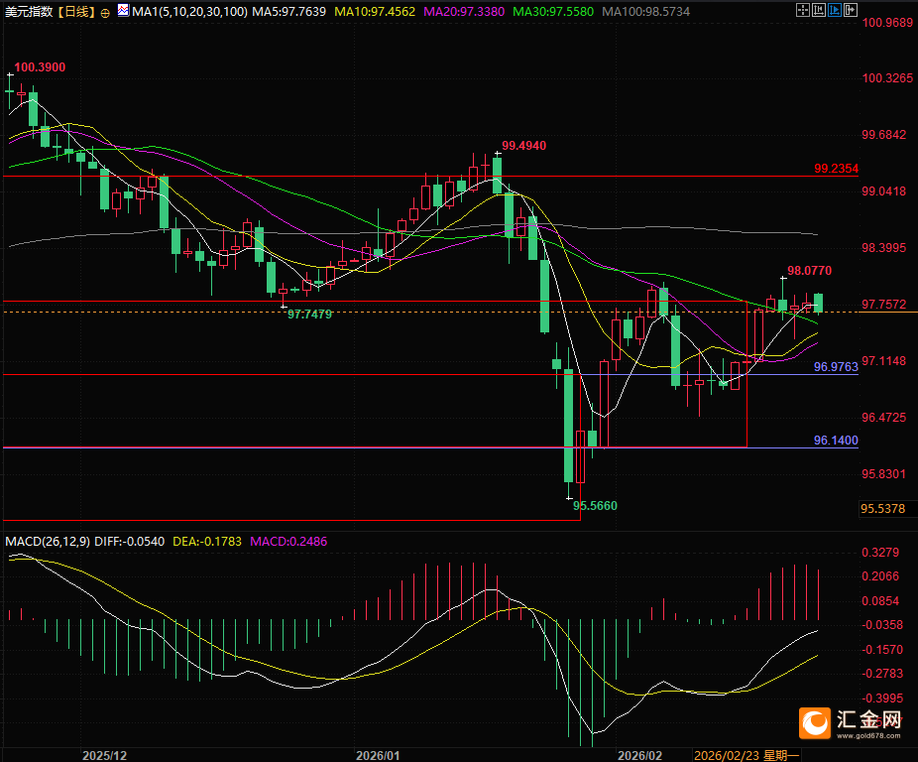This screenshot has width=918, height=762.
Task: Click the 100.3265 axis value
Action: (x=887, y=78)
